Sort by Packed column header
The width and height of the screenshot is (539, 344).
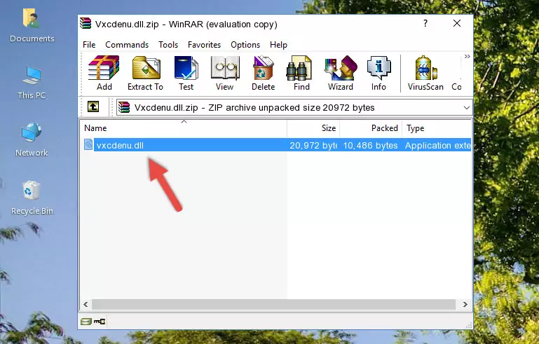click(371, 128)
